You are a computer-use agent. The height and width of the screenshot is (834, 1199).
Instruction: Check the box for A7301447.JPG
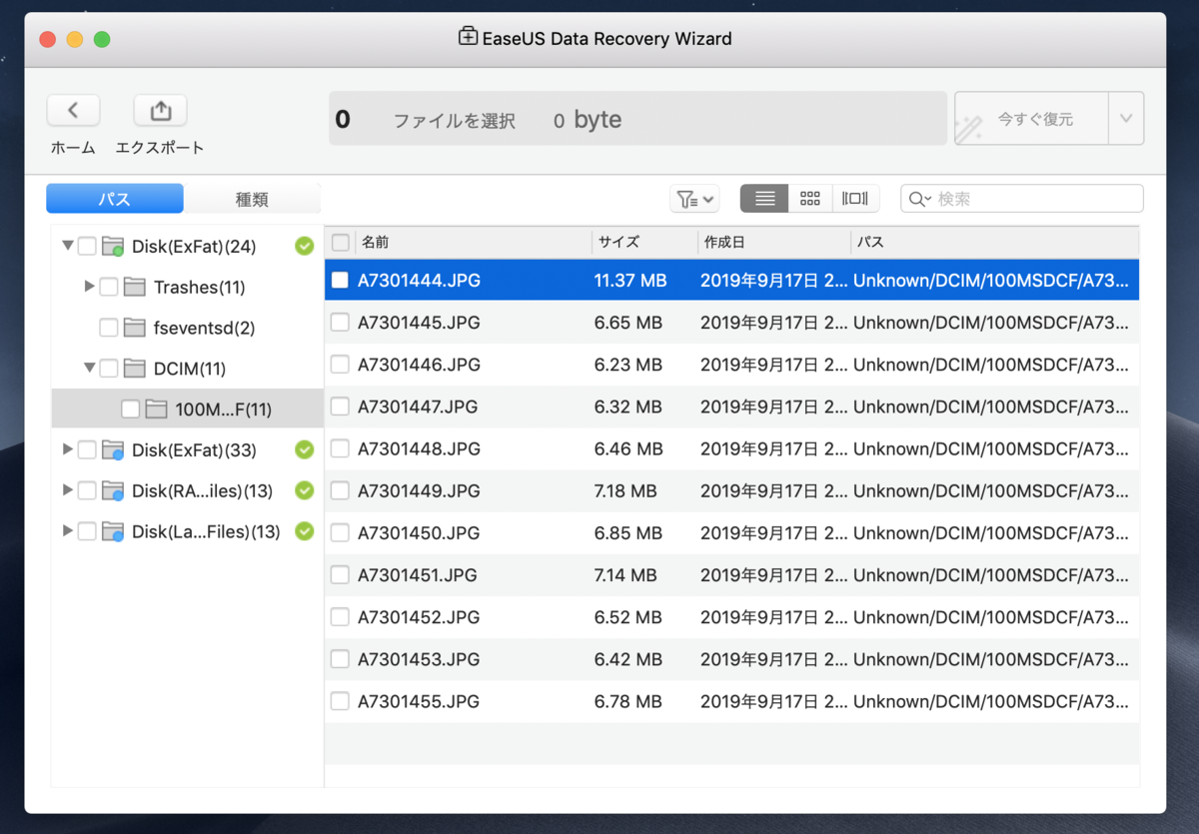[341, 407]
